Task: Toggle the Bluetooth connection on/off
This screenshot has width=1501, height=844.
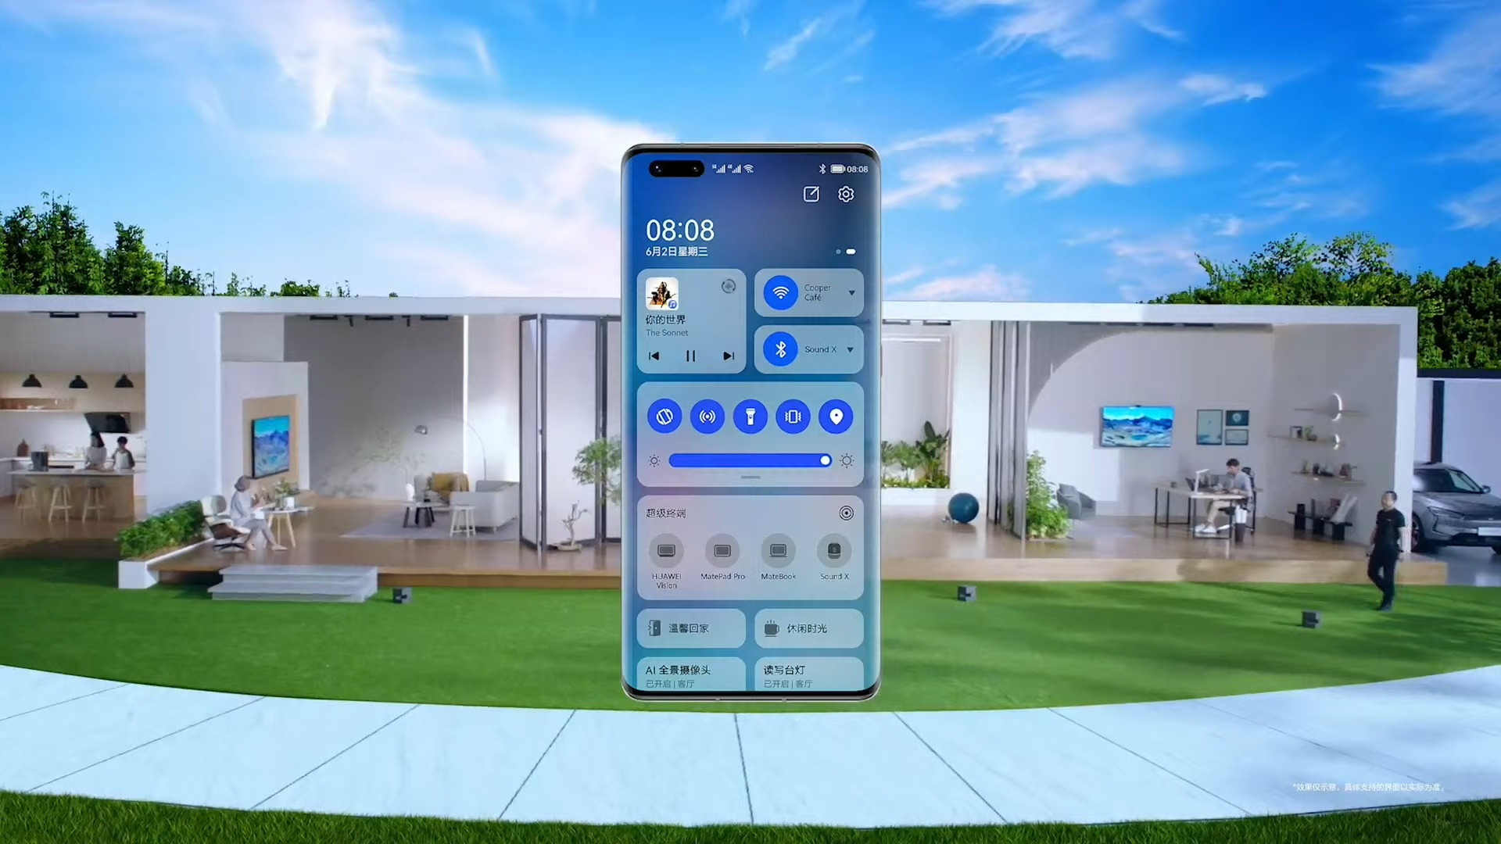Action: pos(780,349)
